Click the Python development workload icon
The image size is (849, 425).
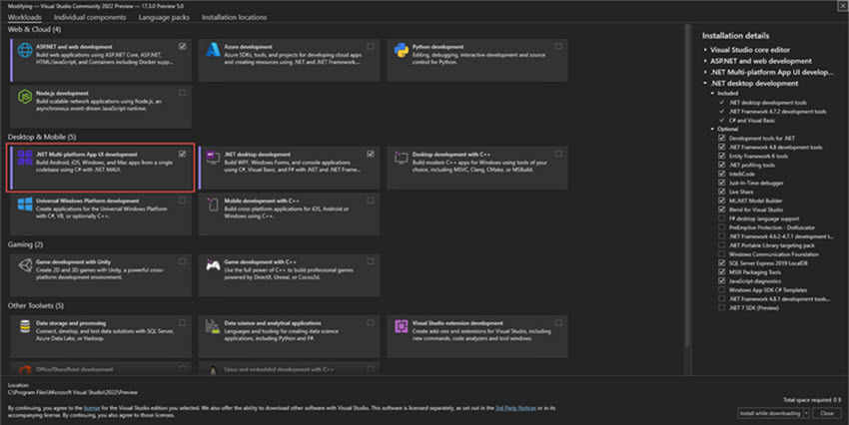coord(401,48)
